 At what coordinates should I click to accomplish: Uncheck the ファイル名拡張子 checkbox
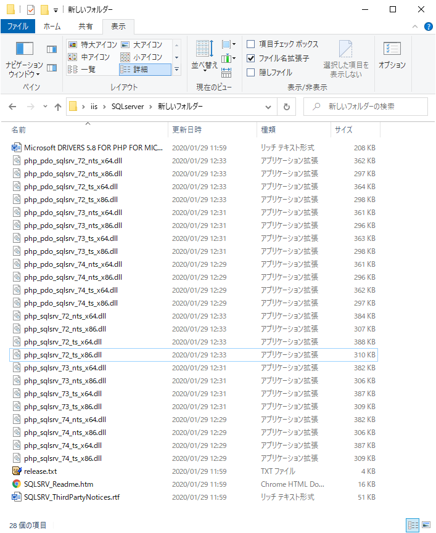pyautogui.click(x=250, y=59)
